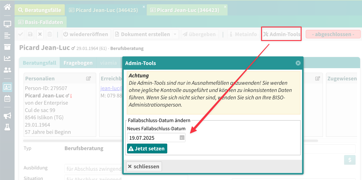Switch to the Picard Jean-Luc (346425) tab
Image resolution: width=362 pixels, height=180 pixels.
tap(103, 10)
